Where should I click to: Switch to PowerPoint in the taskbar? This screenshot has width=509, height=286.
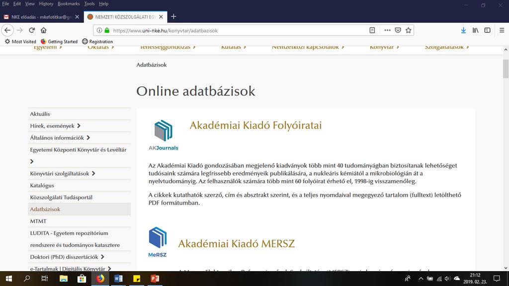coord(155,279)
